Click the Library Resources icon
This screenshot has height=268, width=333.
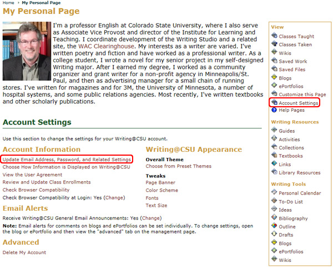click(274, 172)
